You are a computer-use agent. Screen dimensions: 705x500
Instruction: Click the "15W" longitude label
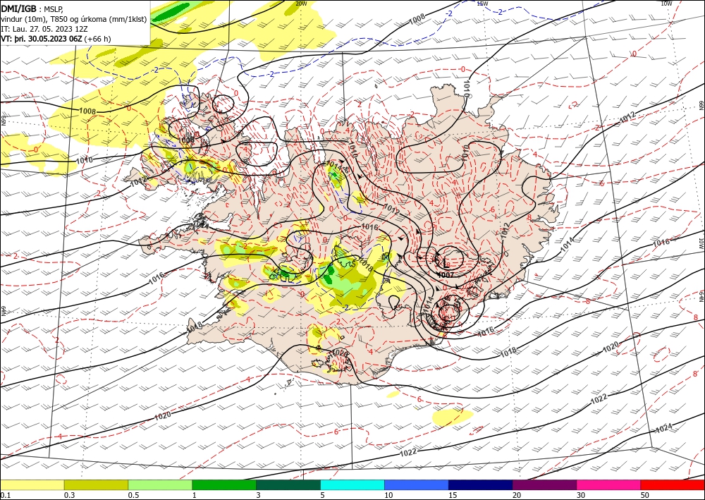coord(482,4)
